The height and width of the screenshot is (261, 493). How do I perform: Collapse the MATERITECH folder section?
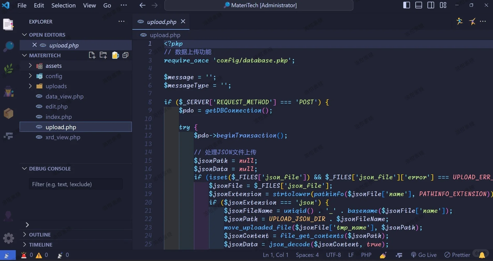pyautogui.click(x=25, y=55)
